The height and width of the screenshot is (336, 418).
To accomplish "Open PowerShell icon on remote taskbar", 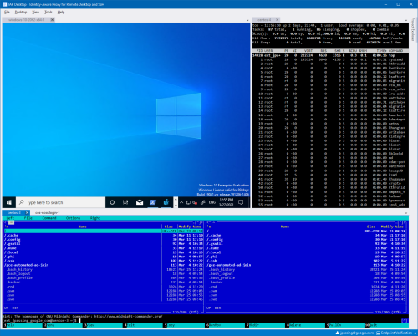I will click(153, 202).
